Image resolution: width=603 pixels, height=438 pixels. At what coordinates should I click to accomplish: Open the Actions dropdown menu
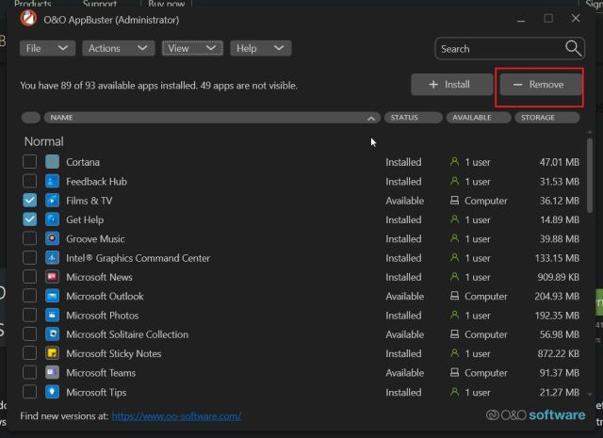[119, 48]
